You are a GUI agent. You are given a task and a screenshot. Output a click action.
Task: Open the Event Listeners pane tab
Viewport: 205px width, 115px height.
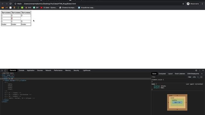180,74
